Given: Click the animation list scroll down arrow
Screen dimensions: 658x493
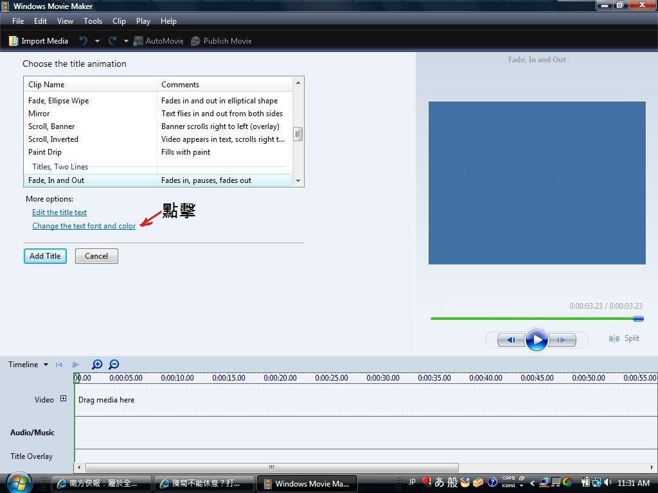Looking at the screenshot, I should point(298,180).
